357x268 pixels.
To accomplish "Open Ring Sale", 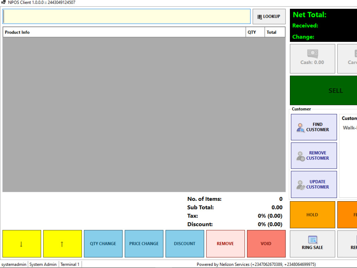I will 312,244.
